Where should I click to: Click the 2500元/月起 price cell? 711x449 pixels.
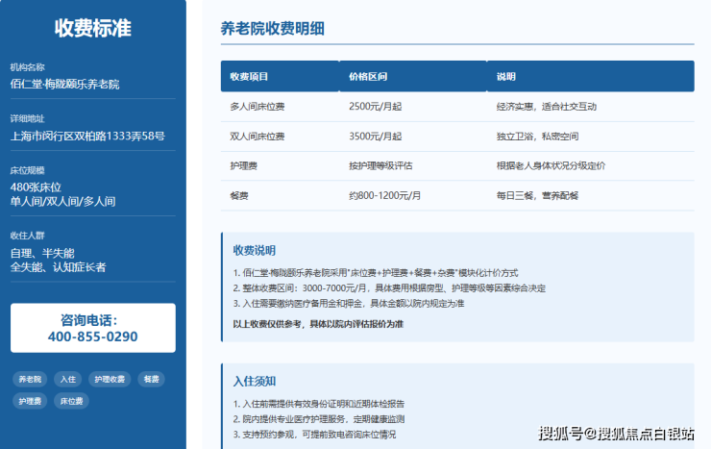pyautogui.click(x=376, y=107)
